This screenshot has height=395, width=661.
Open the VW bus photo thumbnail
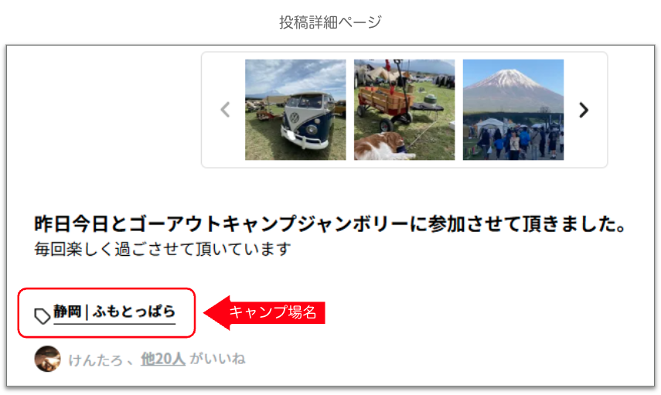[x=295, y=110]
